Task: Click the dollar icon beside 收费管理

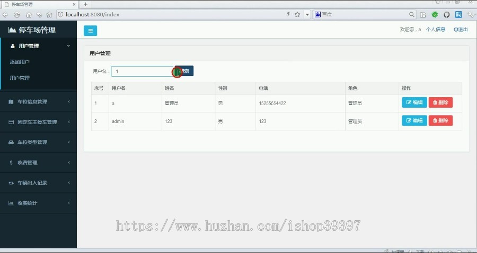Action: [x=11, y=162]
